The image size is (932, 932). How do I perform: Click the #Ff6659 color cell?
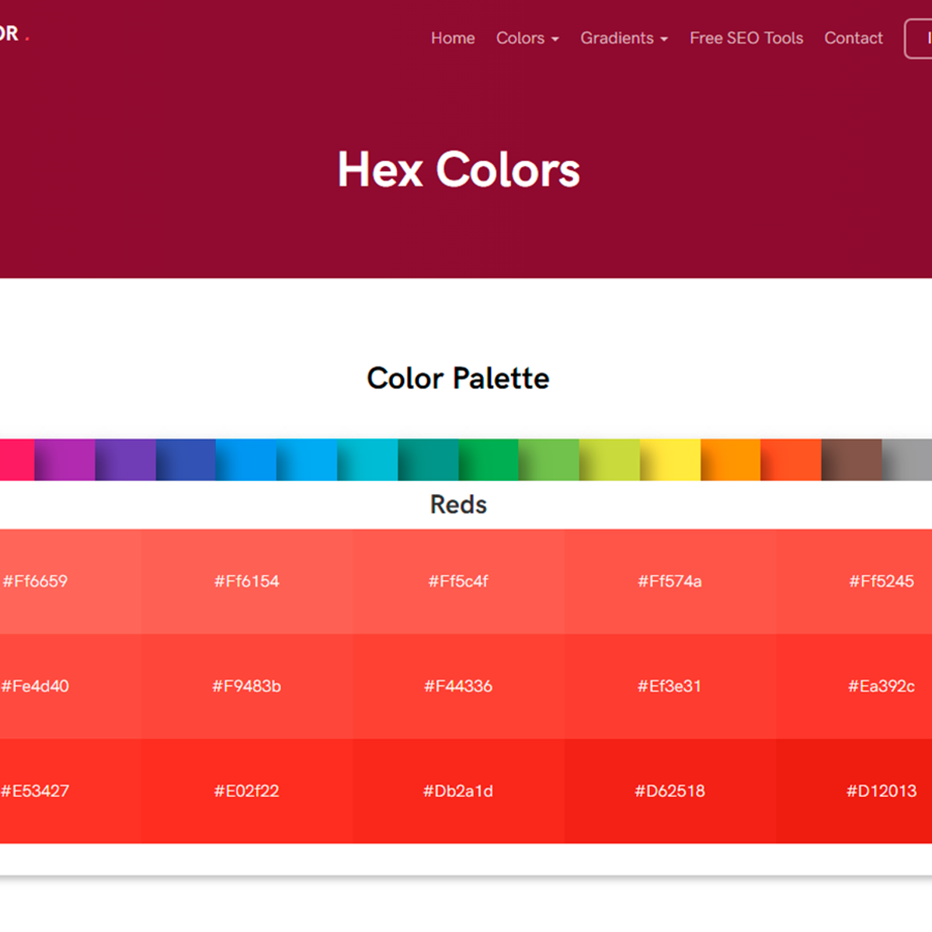click(35, 581)
